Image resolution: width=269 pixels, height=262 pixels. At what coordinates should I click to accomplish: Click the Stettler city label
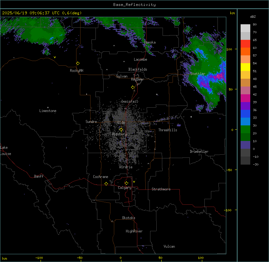pyautogui.click(x=198, y=74)
